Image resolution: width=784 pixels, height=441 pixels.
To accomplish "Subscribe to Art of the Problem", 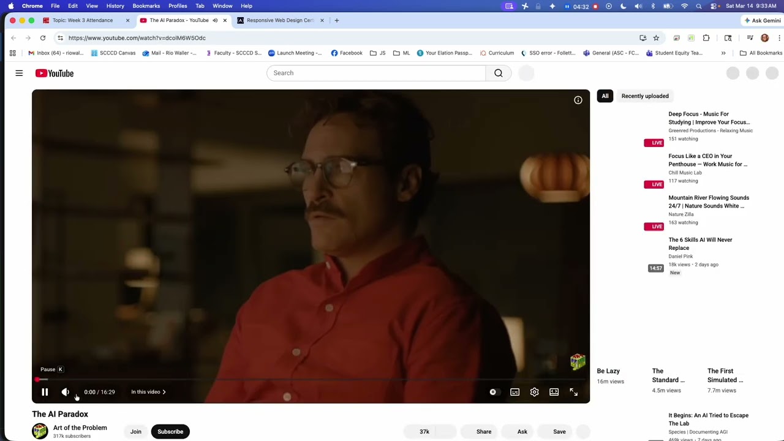I will point(170,432).
